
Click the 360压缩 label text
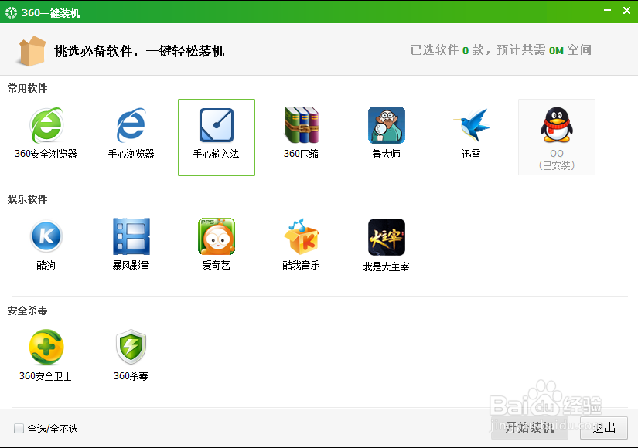pos(301,154)
